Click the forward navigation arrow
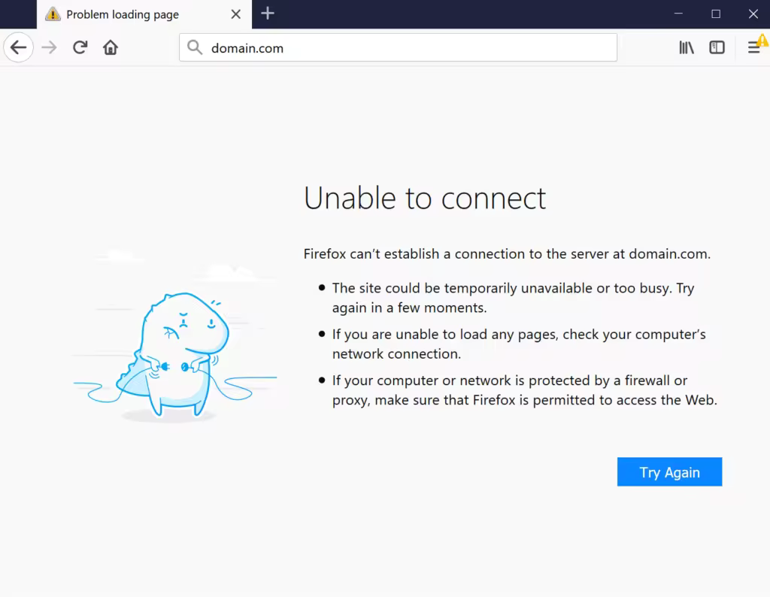 click(49, 47)
